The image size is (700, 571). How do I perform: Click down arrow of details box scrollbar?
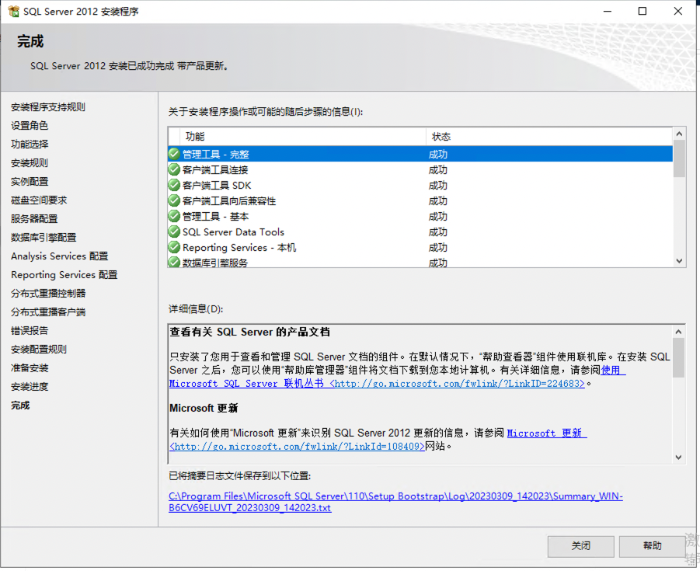click(678, 458)
